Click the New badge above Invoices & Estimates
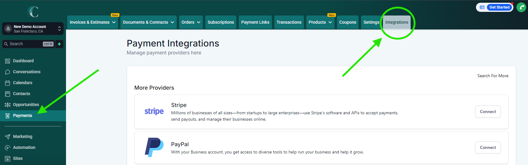Viewport: 528px width, 165px height. click(x=115, y=15)
